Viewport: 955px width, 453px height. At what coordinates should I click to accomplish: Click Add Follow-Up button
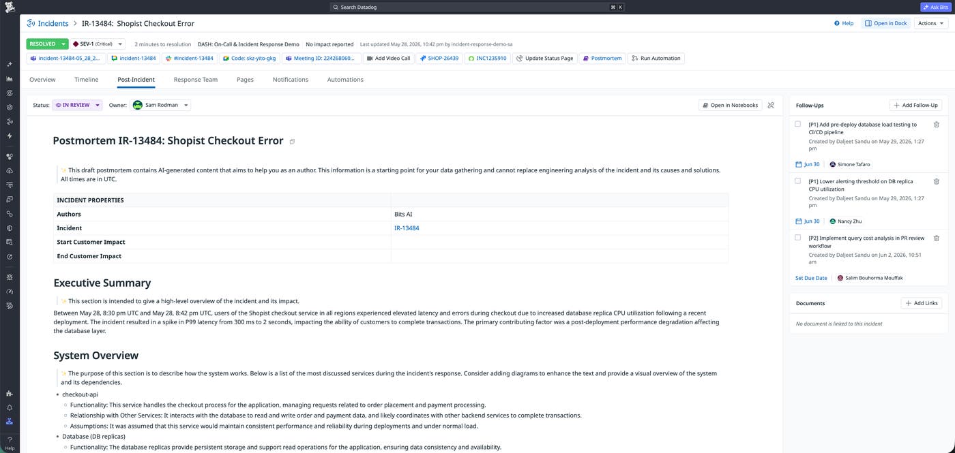point(916,105)
